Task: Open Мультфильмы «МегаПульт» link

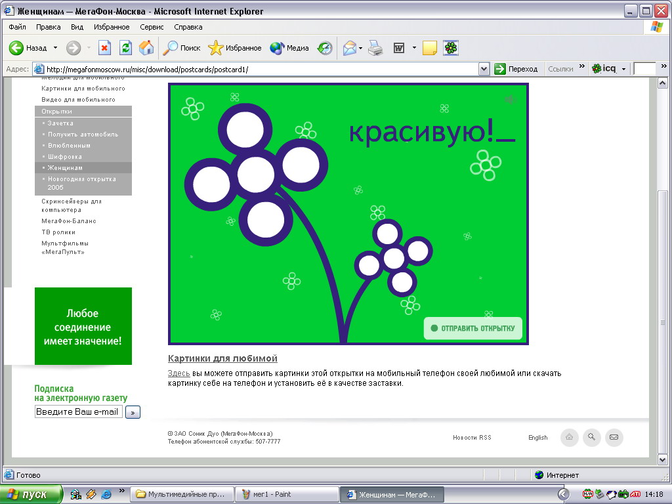Action: click(x=65, y=247)
